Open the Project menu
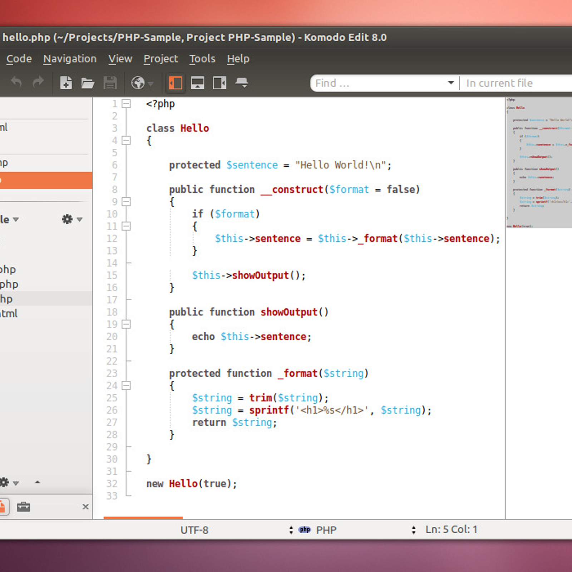Screen dimensions: 572x572 coord(161,59)
